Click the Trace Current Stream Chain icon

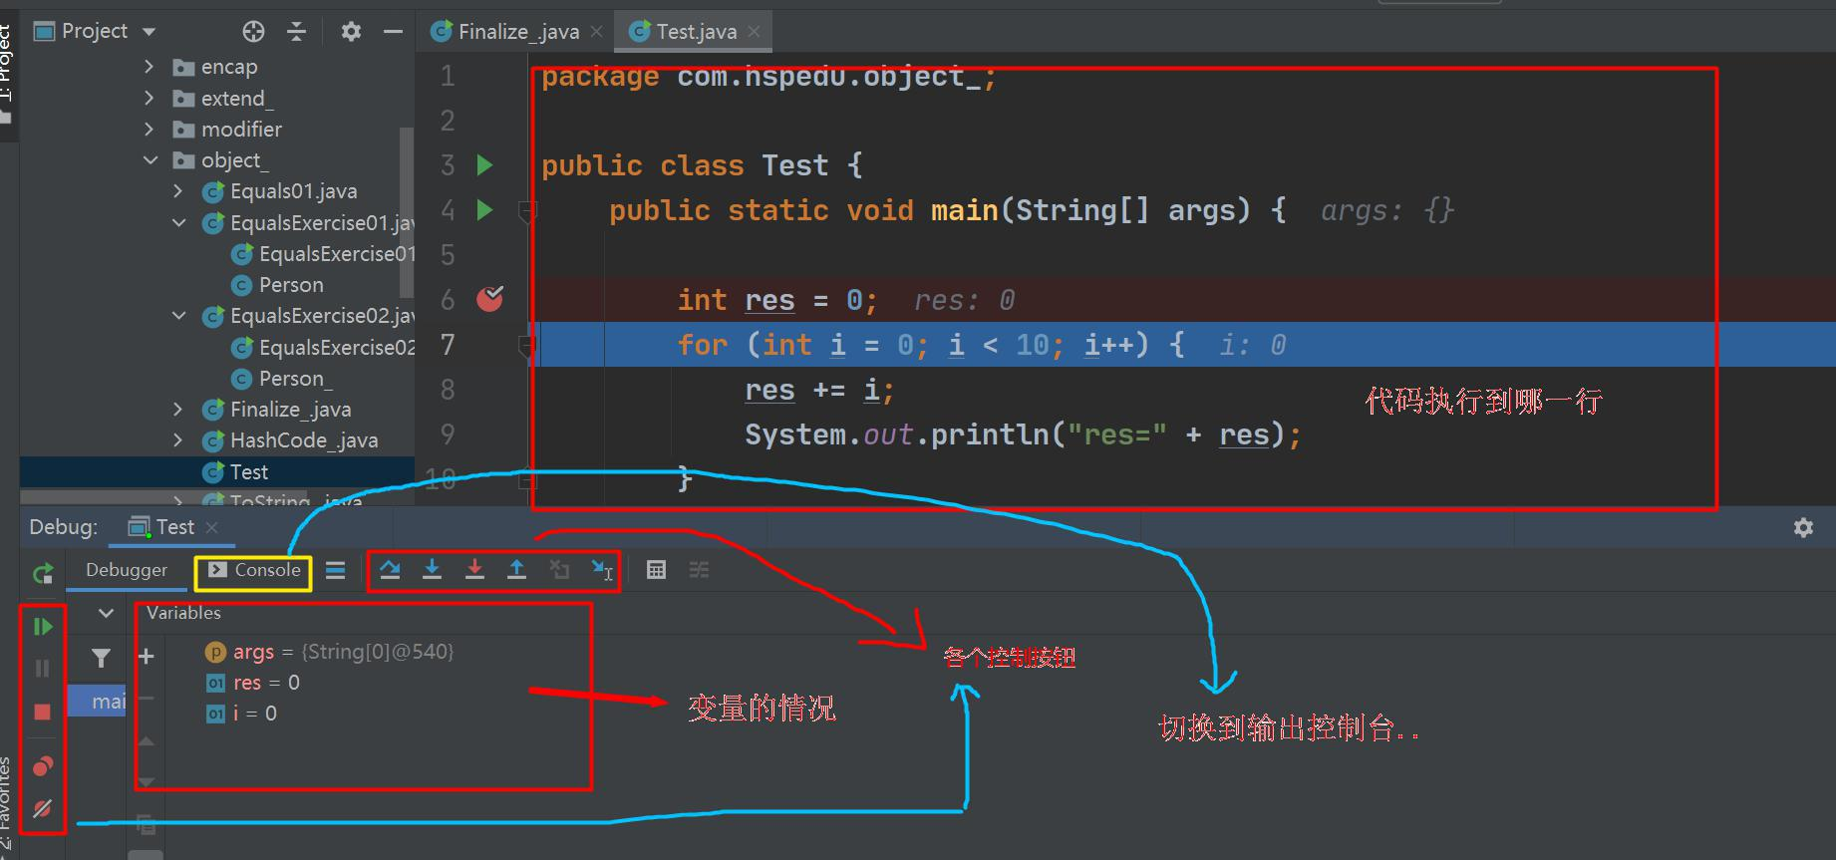coord(699,570)
